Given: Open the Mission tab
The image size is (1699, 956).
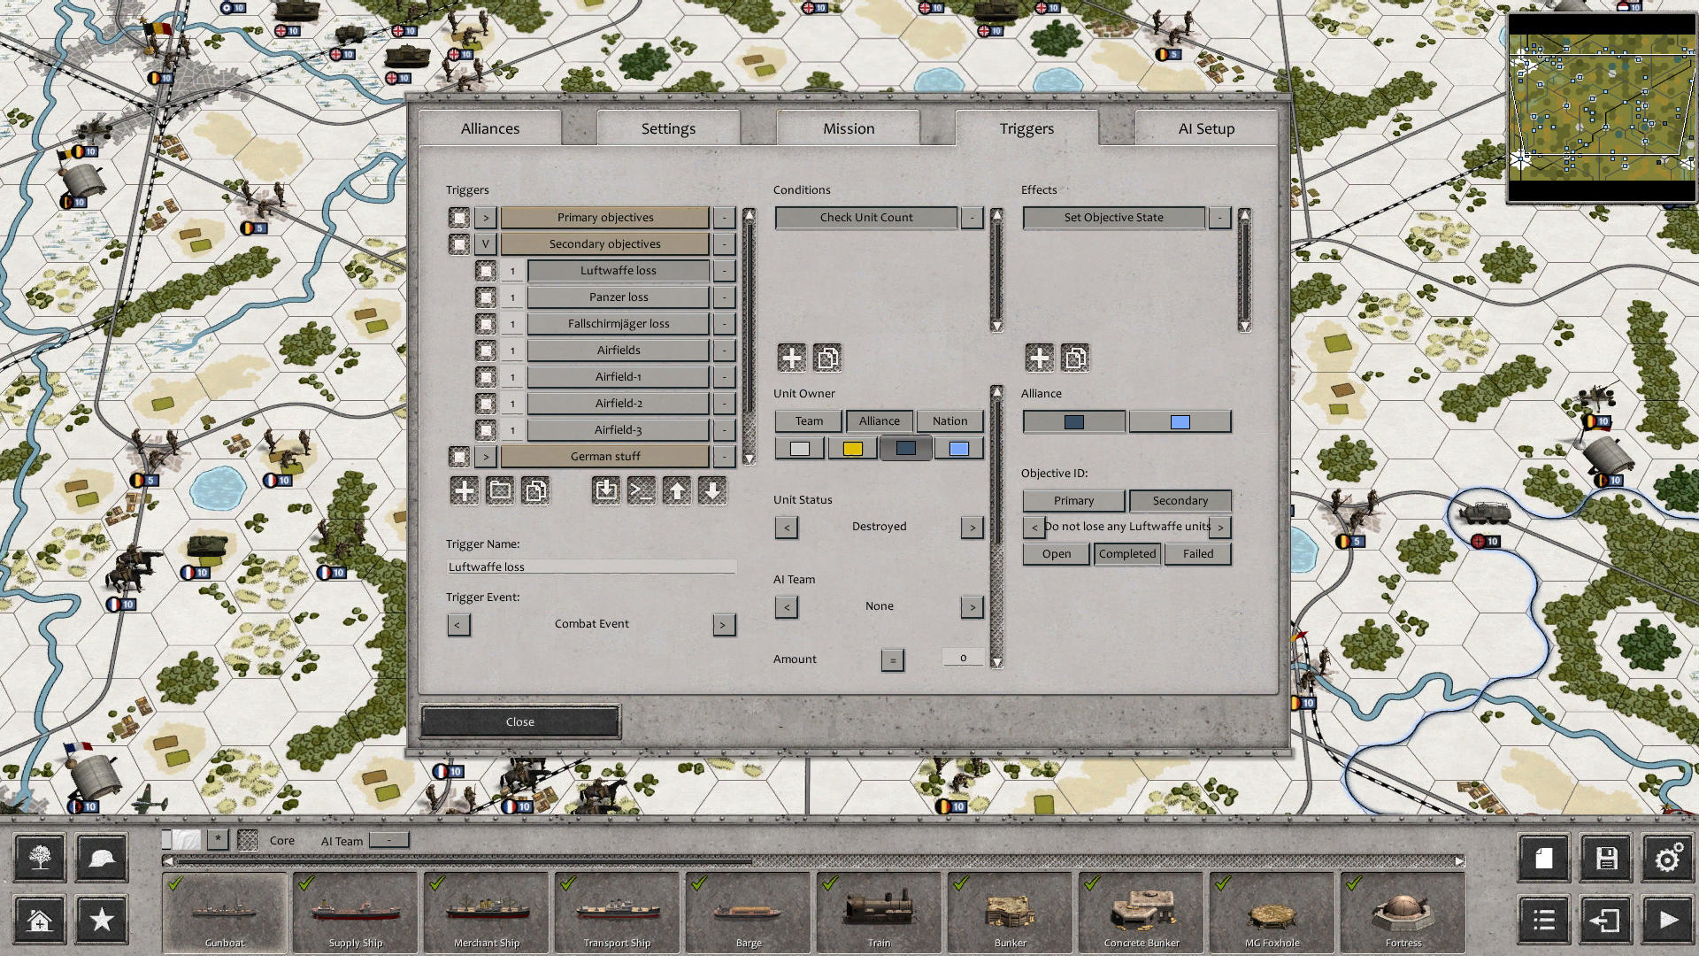Looking at the screenshot, I should pos(847,128).
